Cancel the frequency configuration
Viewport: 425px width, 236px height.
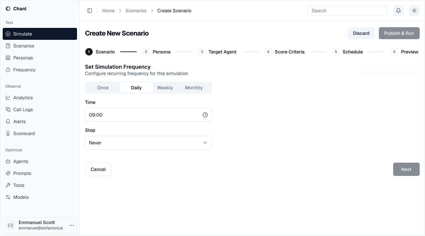tap(98, 169)
